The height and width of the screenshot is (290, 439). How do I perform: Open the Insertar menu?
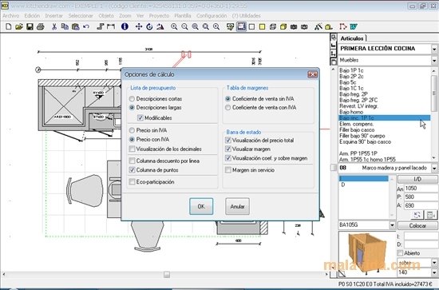[54, 16]
